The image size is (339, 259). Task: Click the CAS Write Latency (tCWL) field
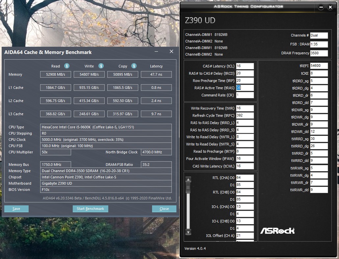[245, 166]
